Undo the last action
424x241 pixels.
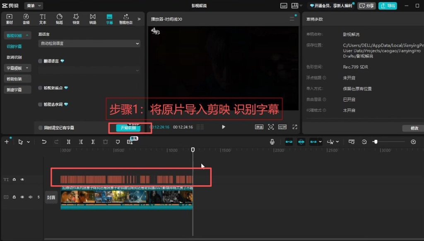44,142
